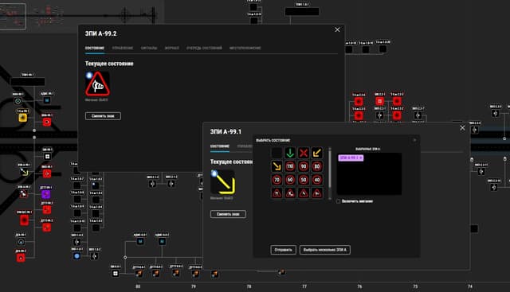Select the 80 speed limit sign
Screen dimensions: 510x292
(x=317, y=166)
